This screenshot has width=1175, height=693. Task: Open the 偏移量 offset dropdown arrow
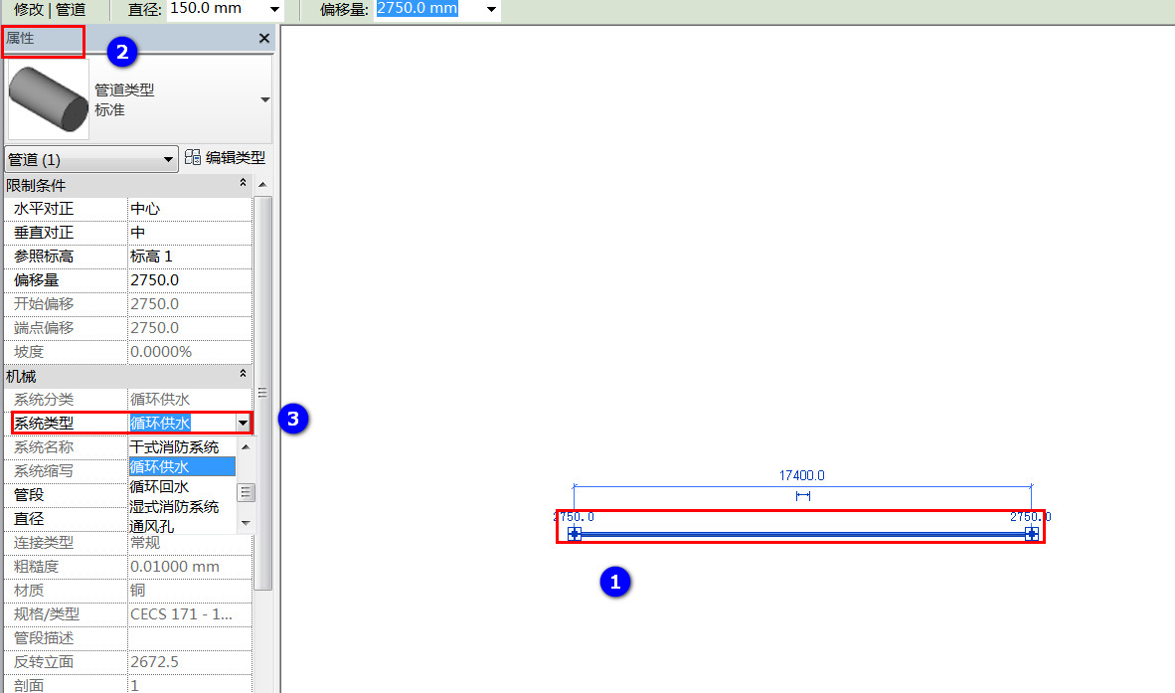(492, 10)
